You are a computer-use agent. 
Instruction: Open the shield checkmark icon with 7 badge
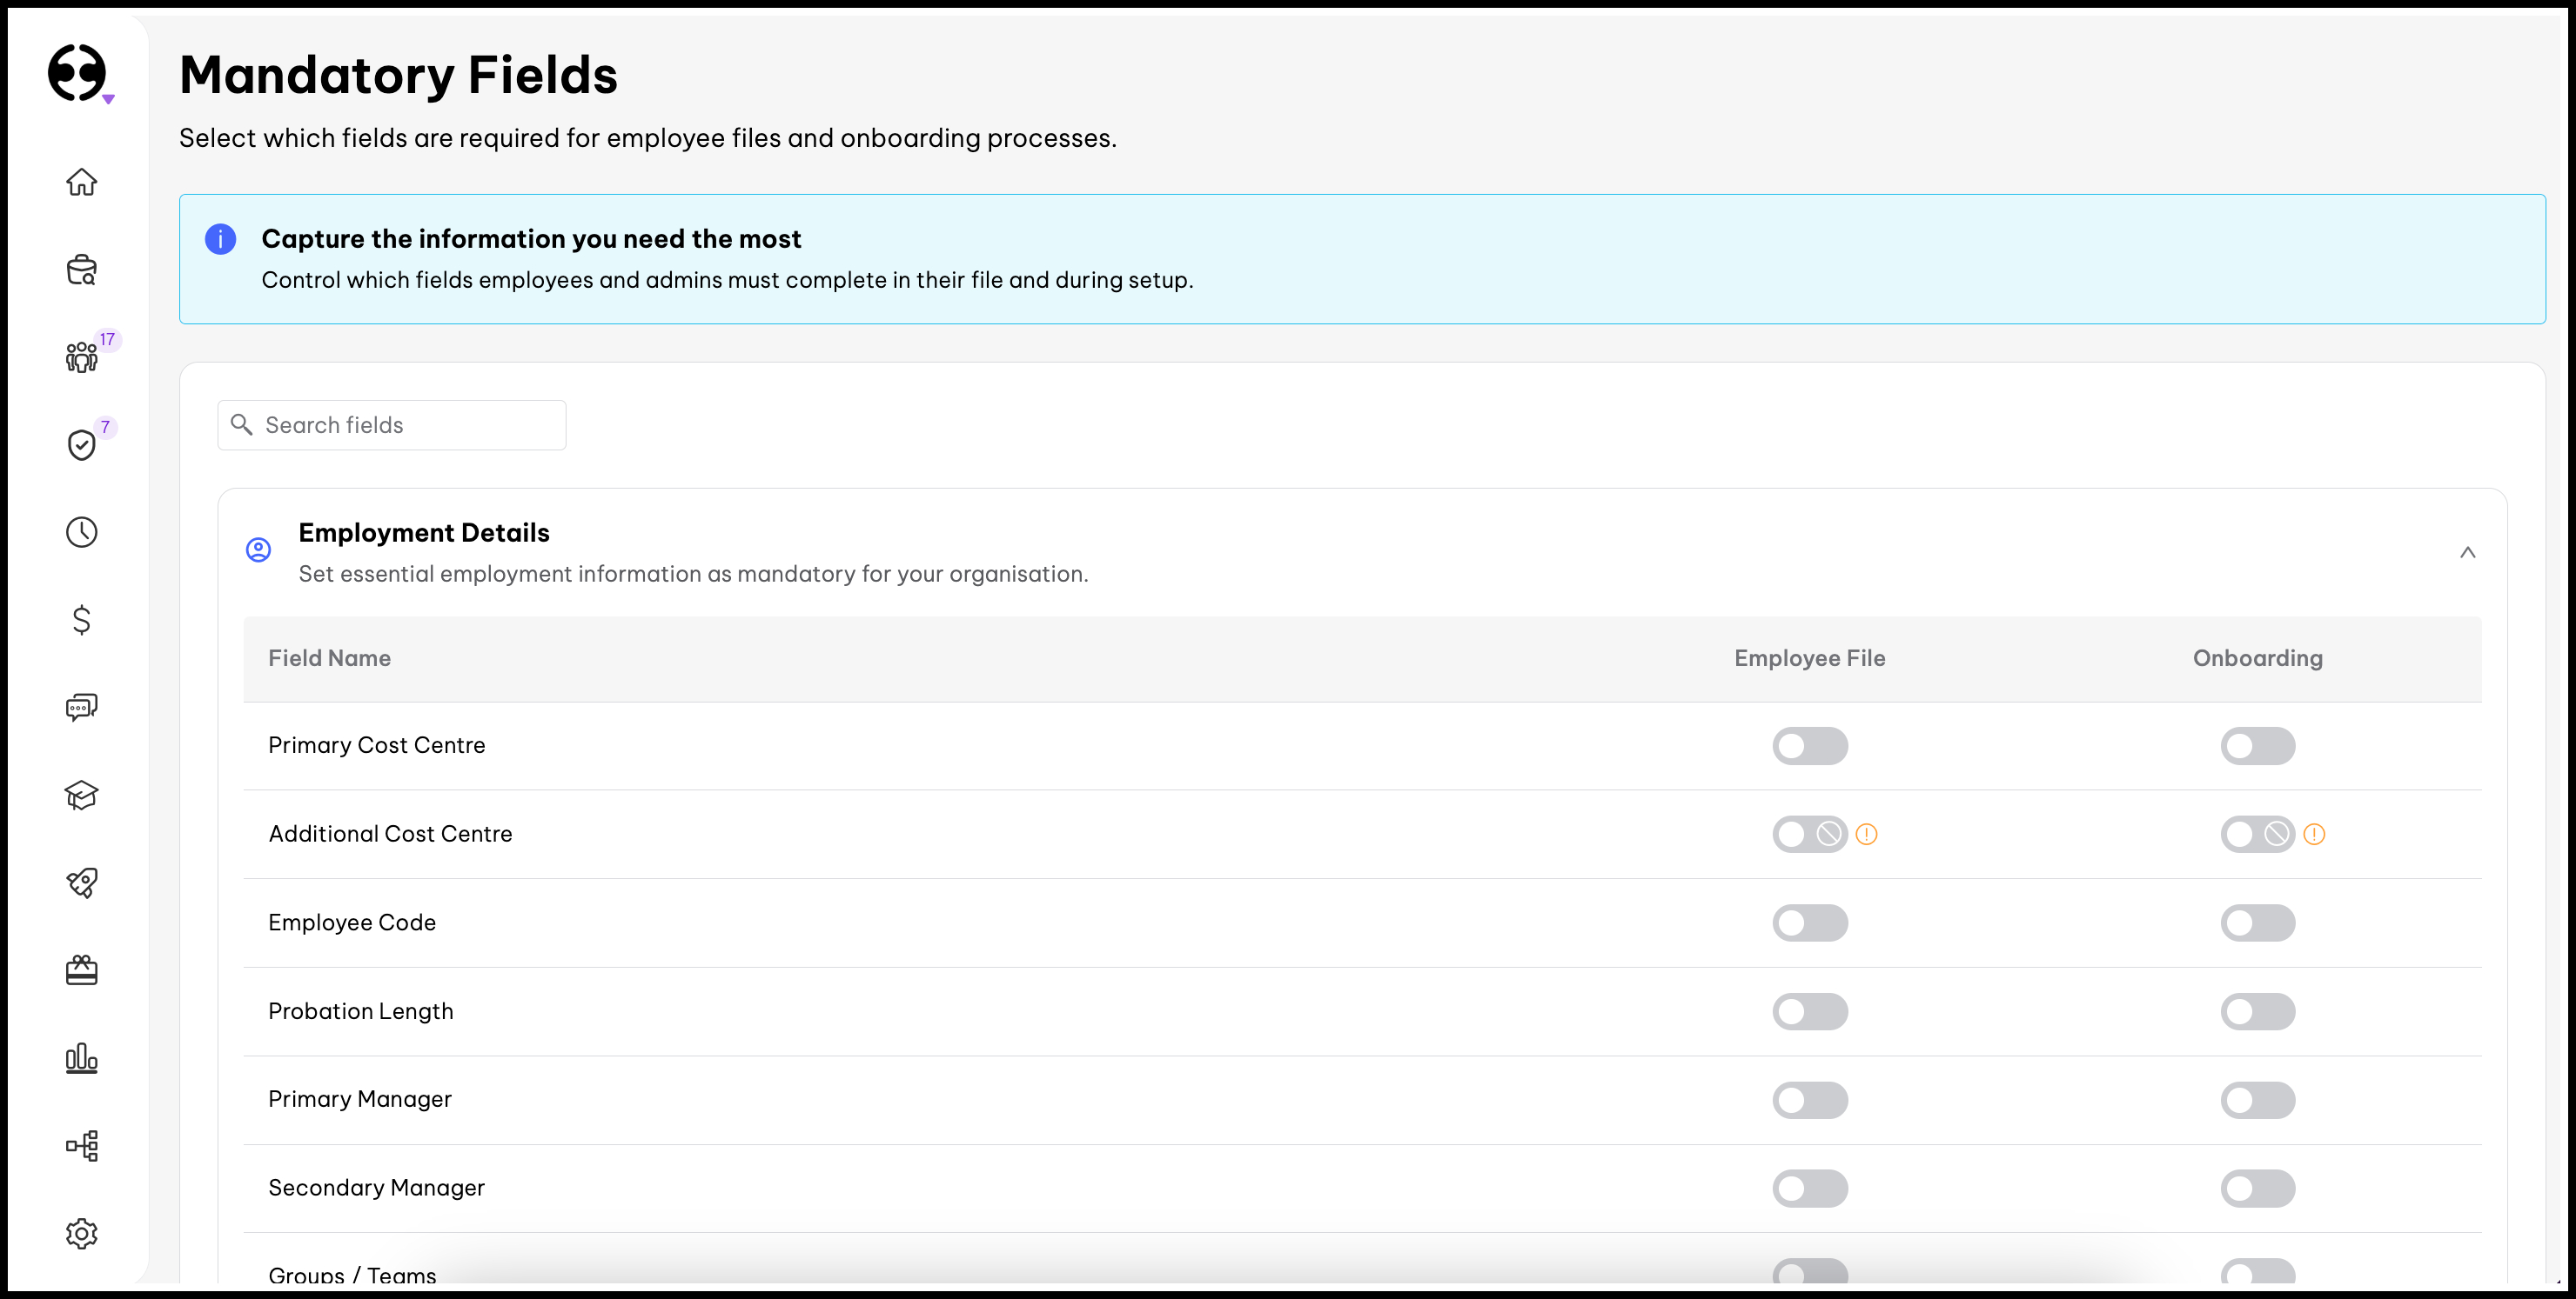coord(81,444)
